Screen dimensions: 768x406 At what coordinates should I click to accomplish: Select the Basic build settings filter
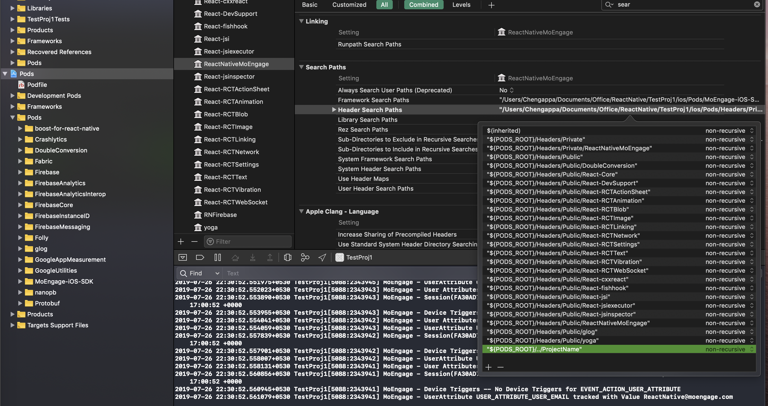pyautogui.click(x=309, y=5)
